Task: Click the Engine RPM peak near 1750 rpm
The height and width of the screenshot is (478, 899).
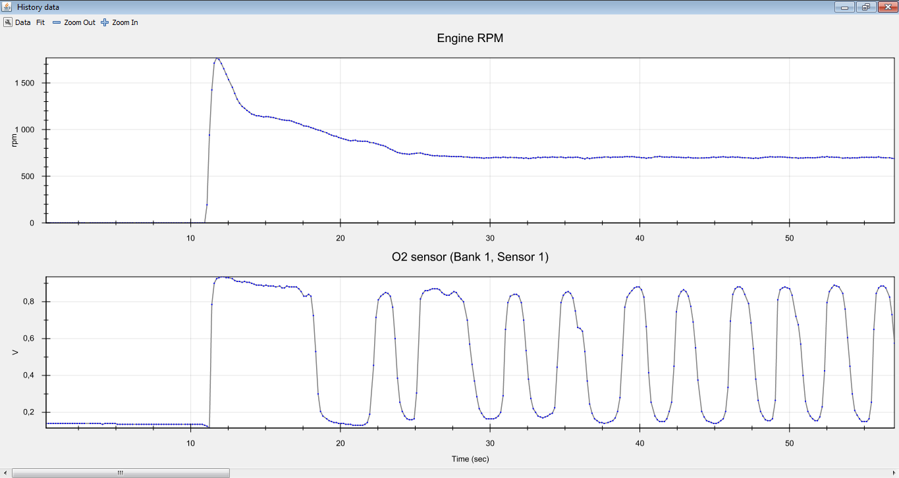Action: coord(217,59)
